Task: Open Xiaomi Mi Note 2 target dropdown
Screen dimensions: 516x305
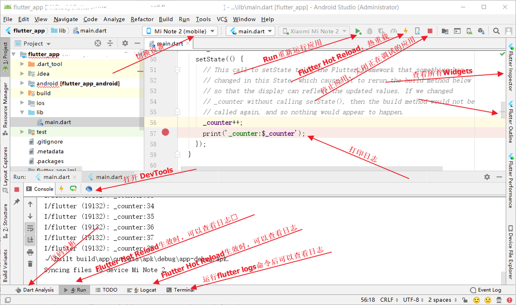Action: click(x=314, y=31)
